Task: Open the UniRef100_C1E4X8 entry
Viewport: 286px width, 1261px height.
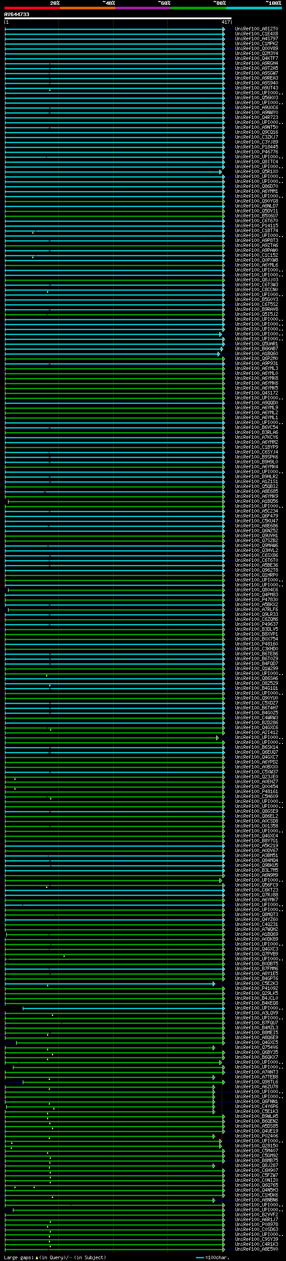Action: tap(256, 34)
